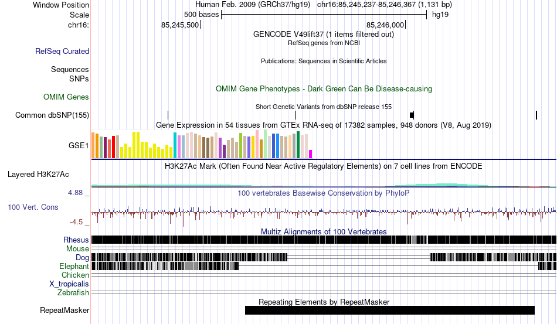Viewport: 557px width, 324px height.
Task: Click the Rhesus alignment block row
Action: tap(324, 240)
